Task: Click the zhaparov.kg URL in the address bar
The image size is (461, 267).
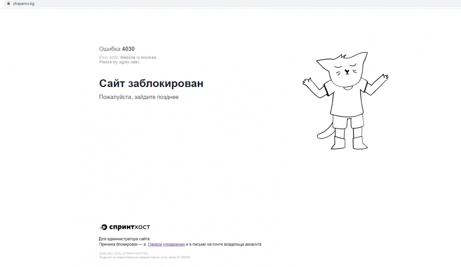Action: pos(23,3)
